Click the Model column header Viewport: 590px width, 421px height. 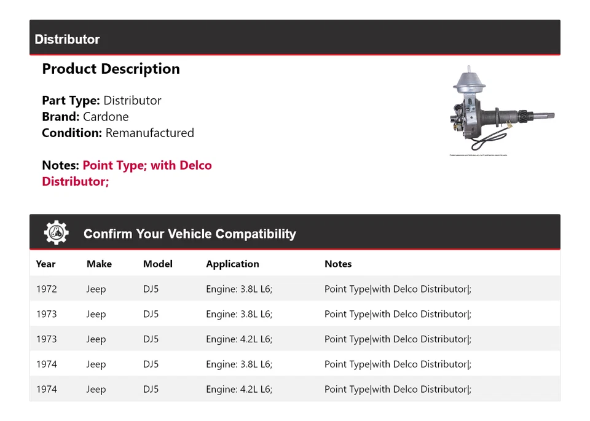[x=158, y=264]
